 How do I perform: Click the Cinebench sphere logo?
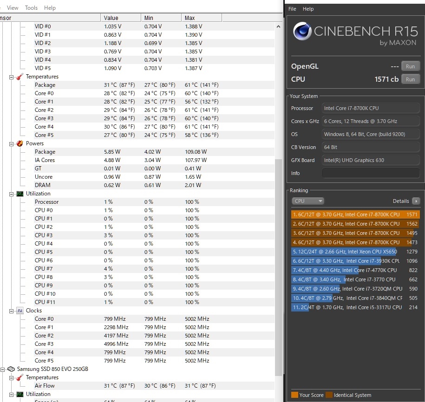(302, 31)
